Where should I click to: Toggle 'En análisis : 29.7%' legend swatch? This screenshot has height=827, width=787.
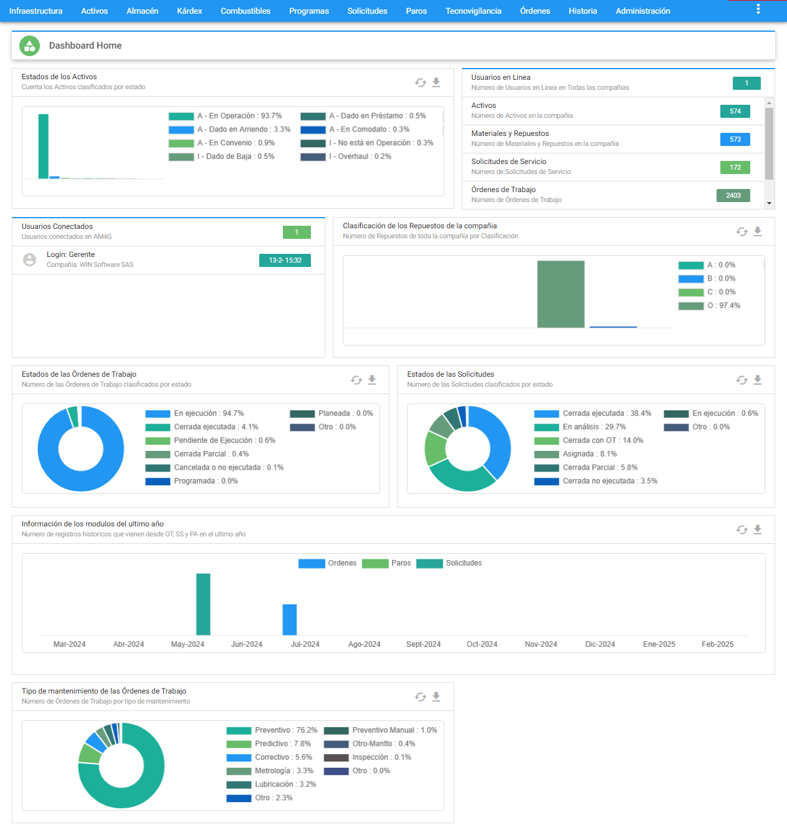(546, 427)
